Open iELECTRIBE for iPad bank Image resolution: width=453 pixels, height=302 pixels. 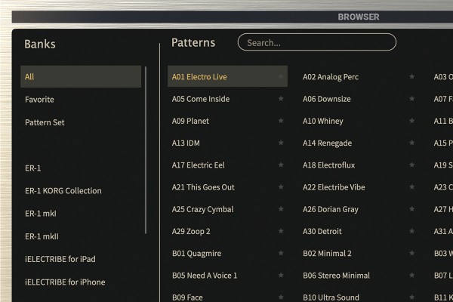click(x=60, y=259)
